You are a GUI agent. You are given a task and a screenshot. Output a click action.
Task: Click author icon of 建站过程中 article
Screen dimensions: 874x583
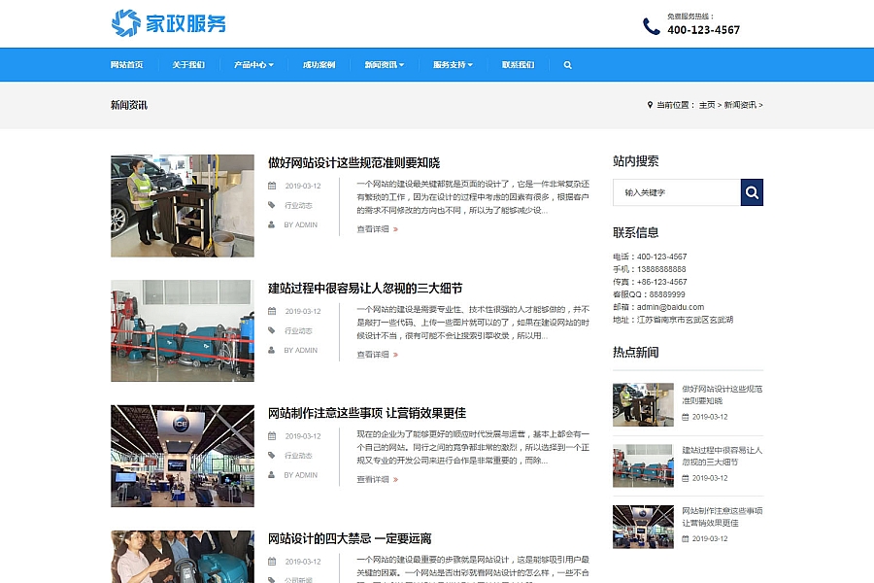(272, 351)
